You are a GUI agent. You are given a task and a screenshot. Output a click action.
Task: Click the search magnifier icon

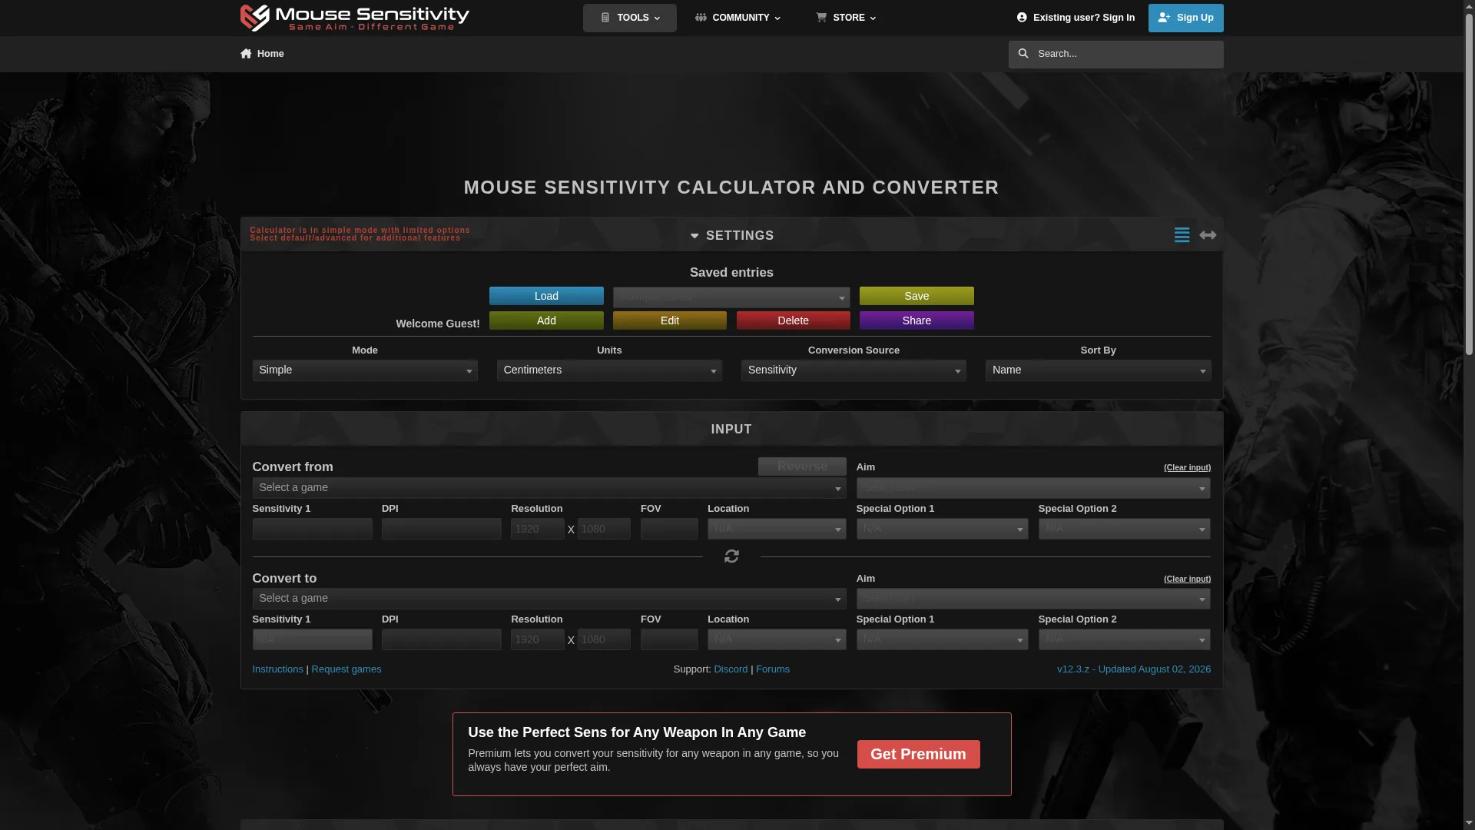coord(1023,54)
